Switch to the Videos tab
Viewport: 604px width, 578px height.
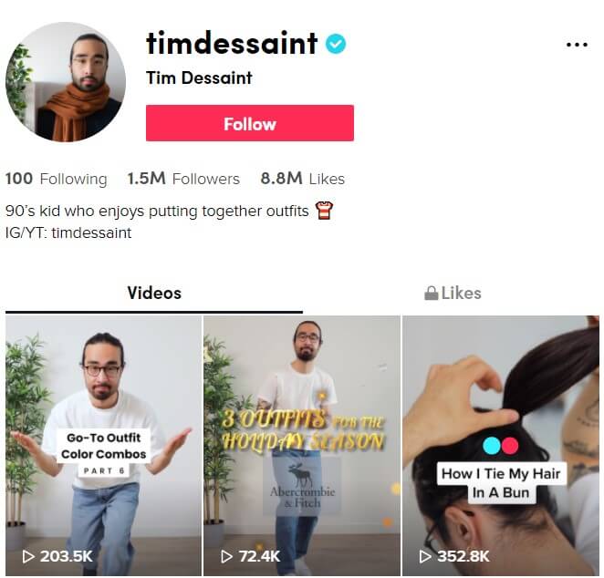(x=154, y=294)
